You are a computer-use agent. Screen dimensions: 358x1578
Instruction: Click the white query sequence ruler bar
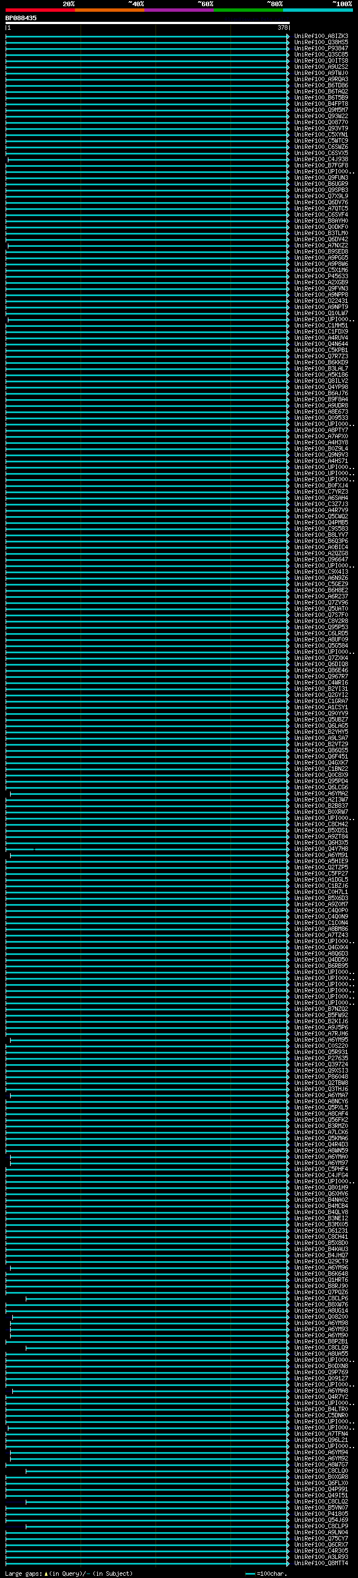point(148,22)
